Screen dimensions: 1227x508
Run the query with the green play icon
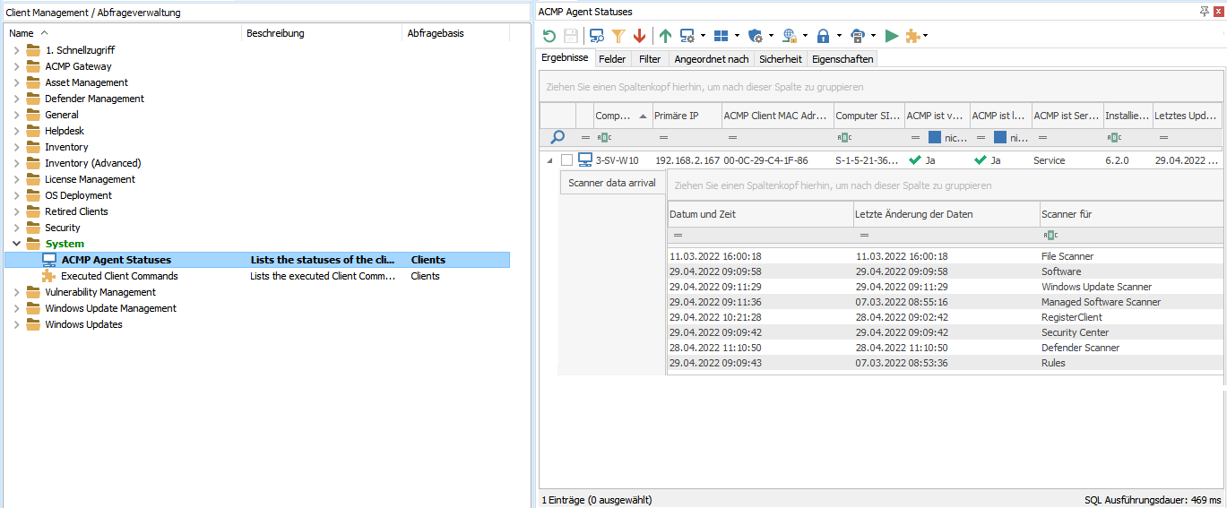tap(891, 36)
